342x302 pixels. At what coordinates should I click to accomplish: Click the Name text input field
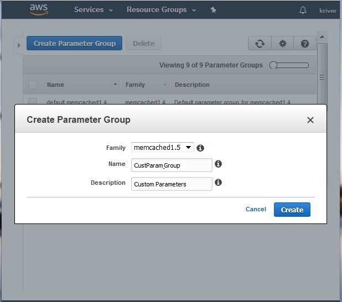click(x=172, y=165)
